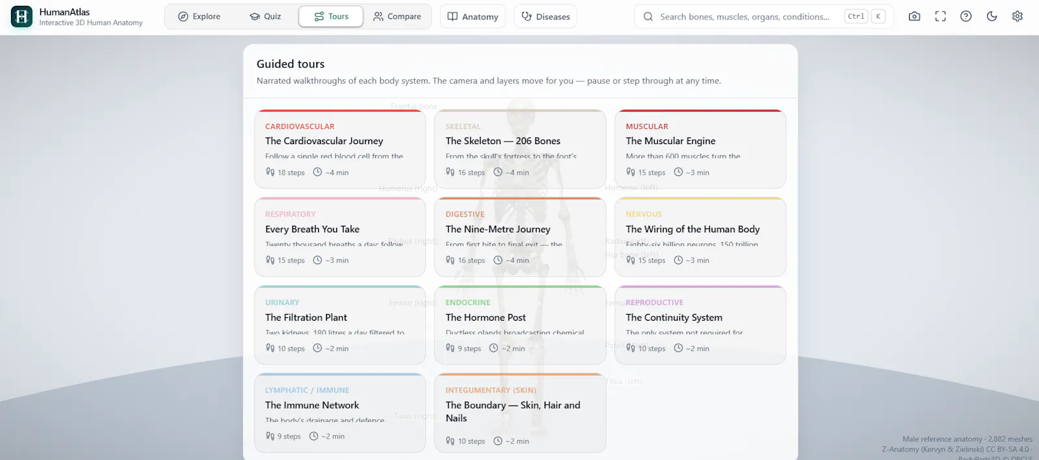Click the HumanAtlas logo icon
This screenshot has height=460, width=1039.
tap(21, 17)
